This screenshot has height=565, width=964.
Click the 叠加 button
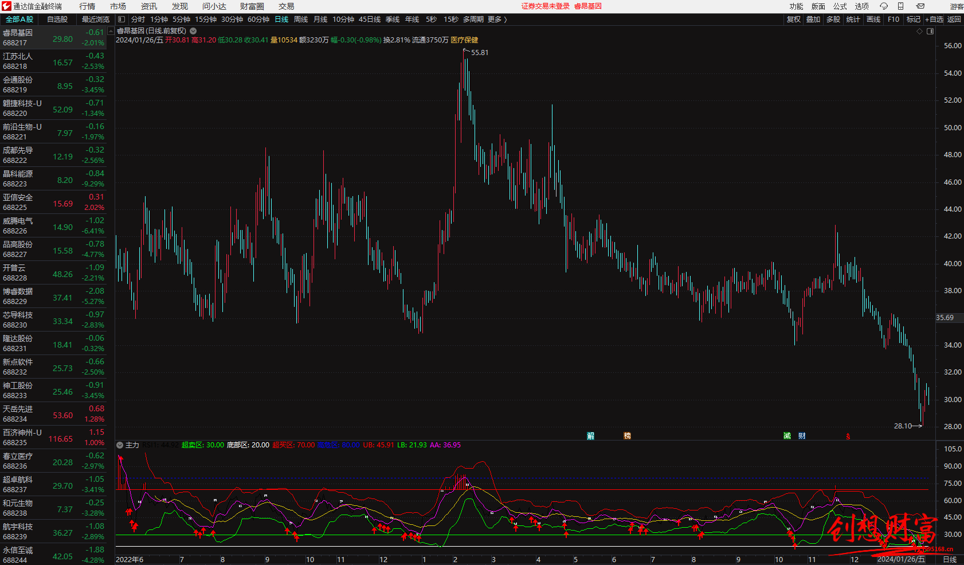[x=813, y=20]
